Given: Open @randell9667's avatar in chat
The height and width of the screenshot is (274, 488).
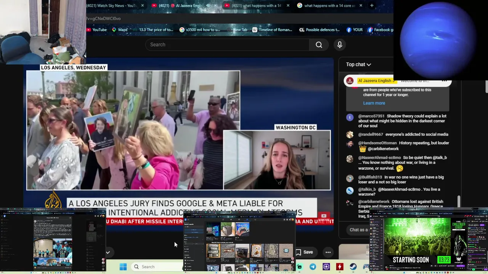Looking at the screenshot, I should pyautogui.click(x=350, y=134).
